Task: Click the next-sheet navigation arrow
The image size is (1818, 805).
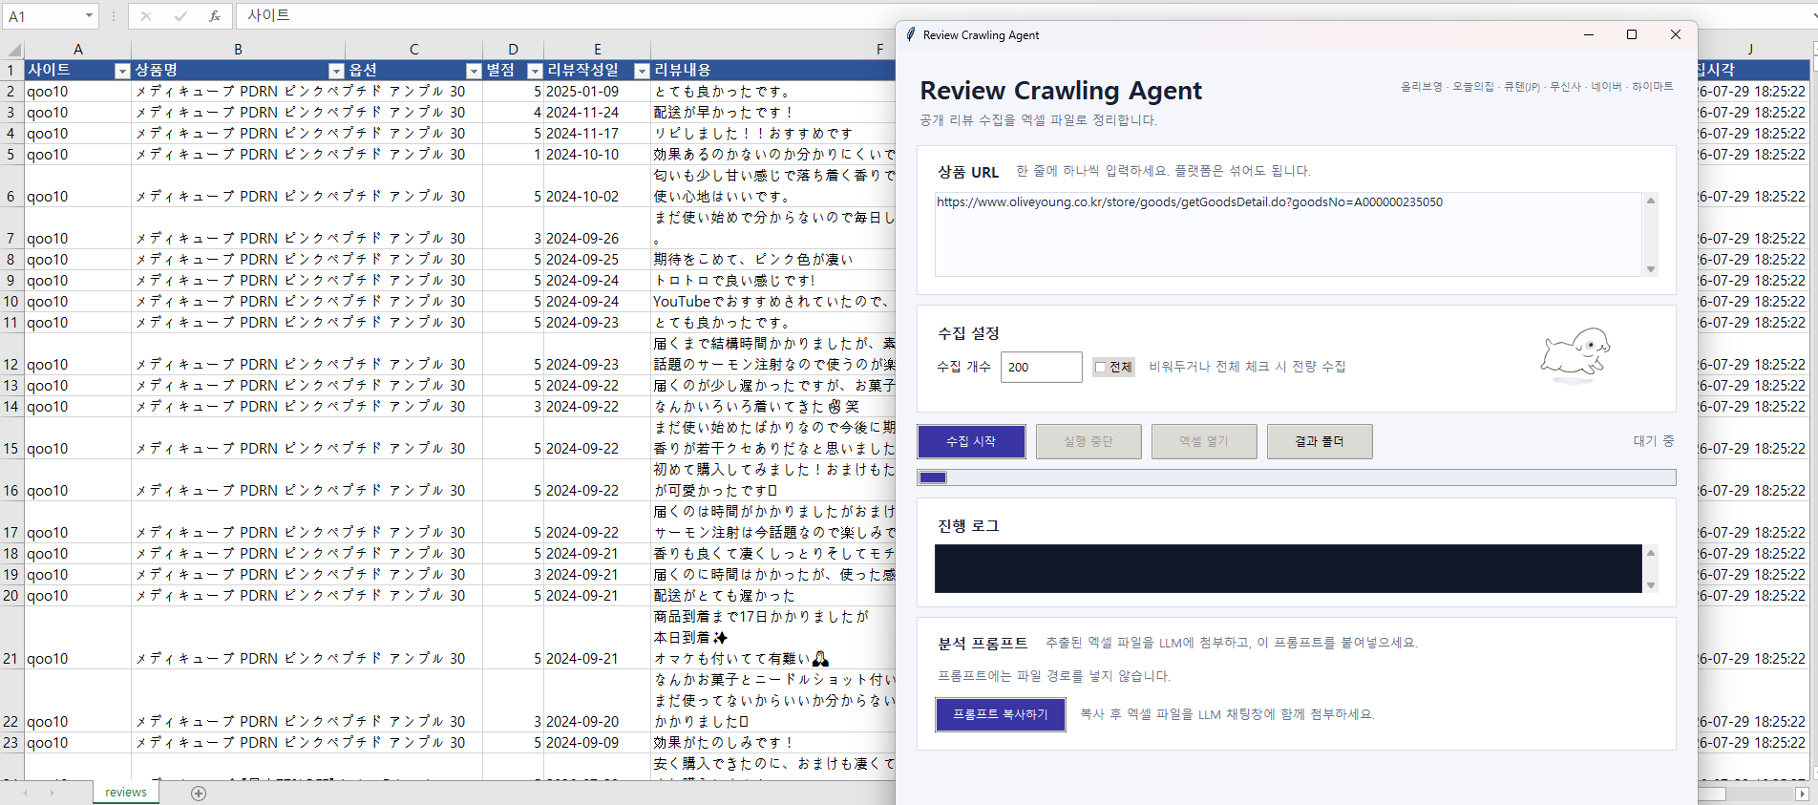Action: (52, 794)
